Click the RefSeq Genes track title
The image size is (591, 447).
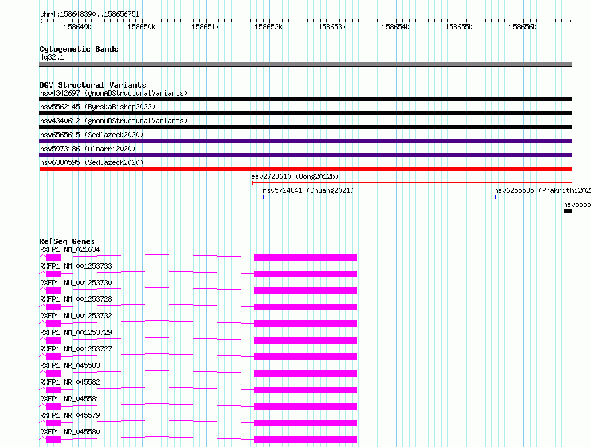67,241
